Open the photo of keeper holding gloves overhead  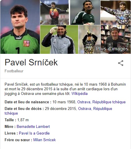click(x=89, y=39)
